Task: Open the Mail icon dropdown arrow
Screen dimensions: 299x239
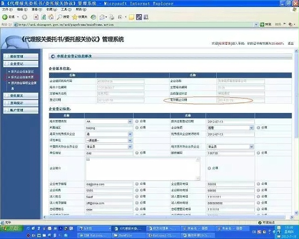Action: [x=106, y=17]
